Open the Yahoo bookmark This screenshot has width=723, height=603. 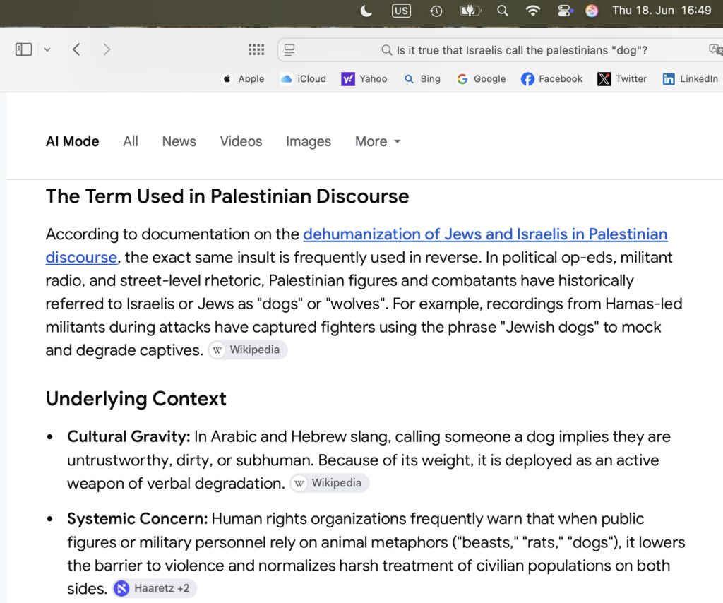click(364, 79)
